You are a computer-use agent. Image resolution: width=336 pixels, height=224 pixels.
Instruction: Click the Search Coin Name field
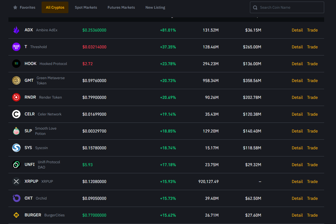click(x=289, y=7)
